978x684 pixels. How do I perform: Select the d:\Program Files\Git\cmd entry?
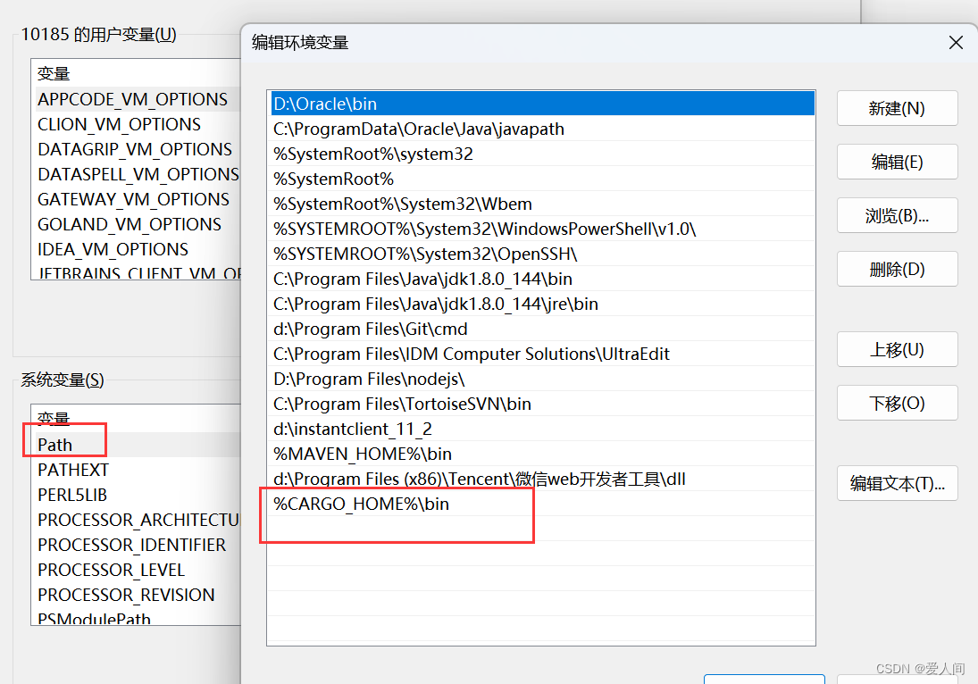542,329
